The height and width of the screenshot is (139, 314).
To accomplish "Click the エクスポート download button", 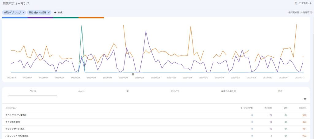I will pyautogui.click(x=303, y=3).
